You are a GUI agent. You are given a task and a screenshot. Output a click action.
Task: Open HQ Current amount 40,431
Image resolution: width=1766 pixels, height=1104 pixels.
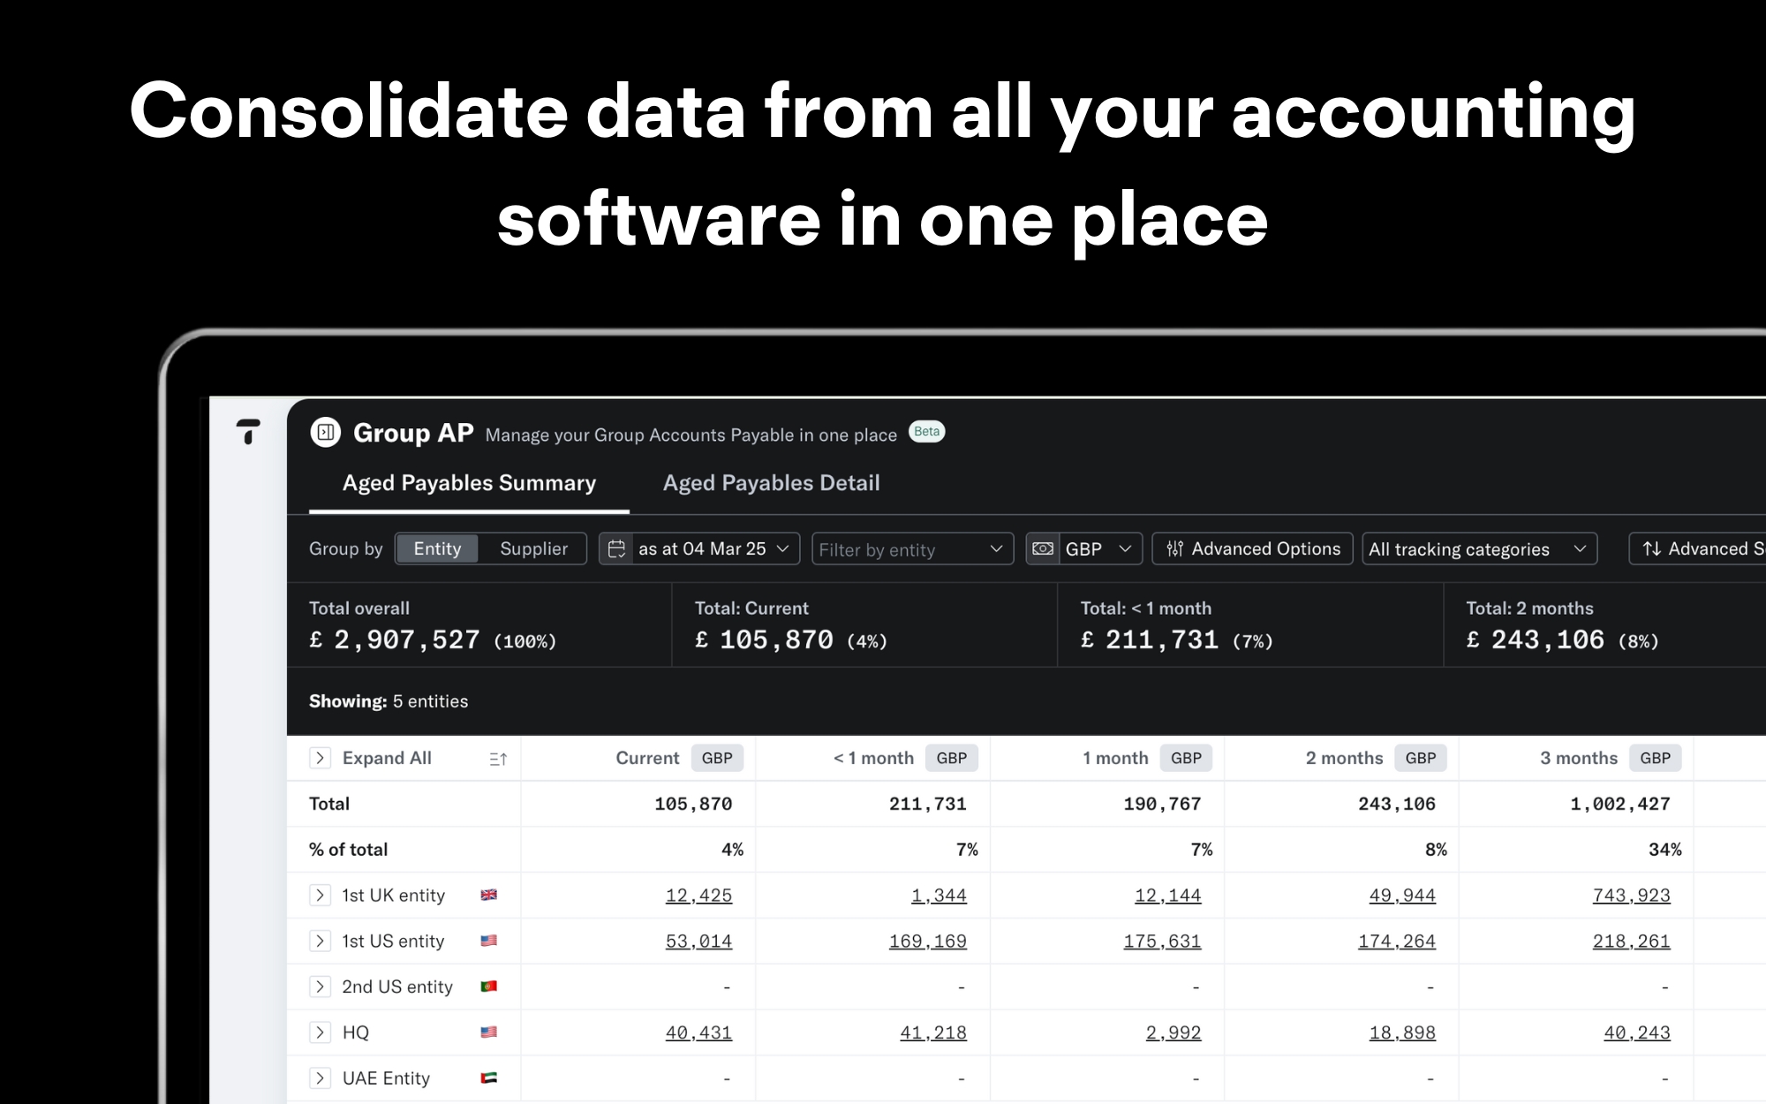(698, 1032)
